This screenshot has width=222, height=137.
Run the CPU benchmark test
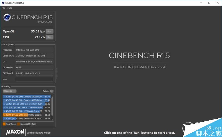click(49, 37)
